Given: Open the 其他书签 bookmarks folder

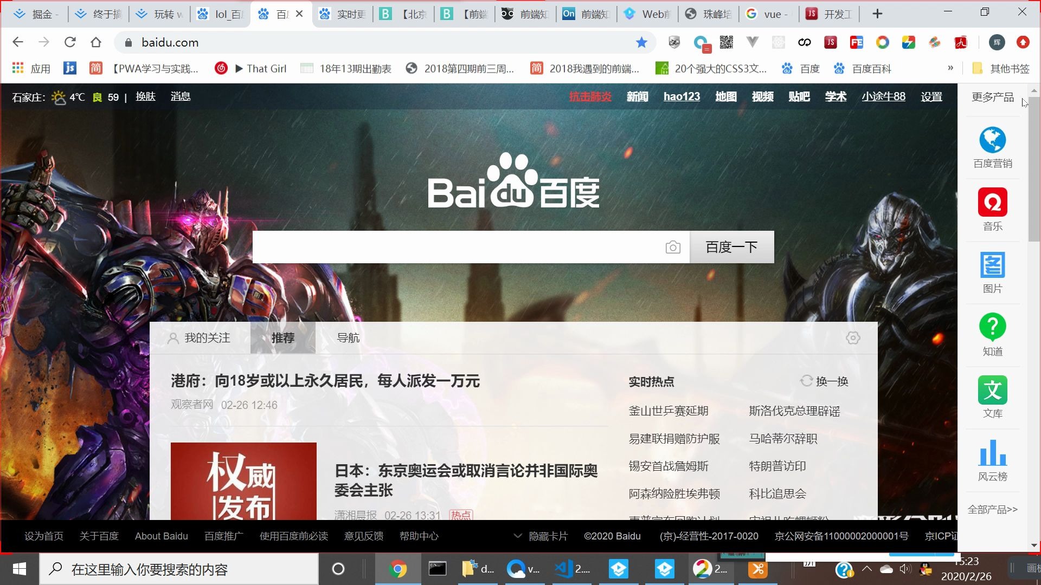Looking at the screenshot, I should pyautogui.click(x=1000, y=68).
